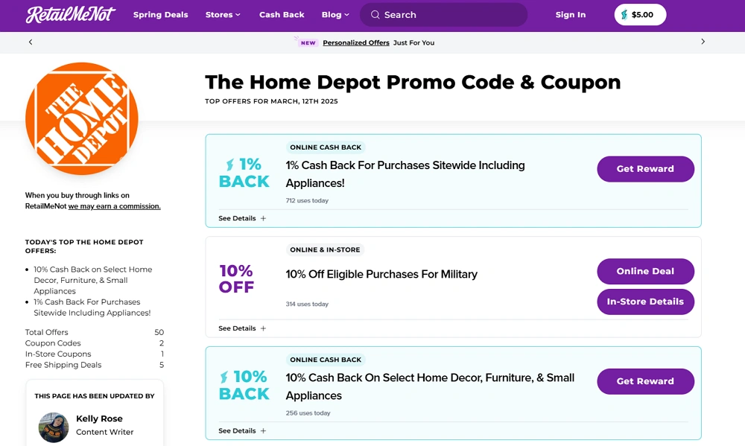Click The Home Depot store logo
745x446 pixels.
[82, 118]
